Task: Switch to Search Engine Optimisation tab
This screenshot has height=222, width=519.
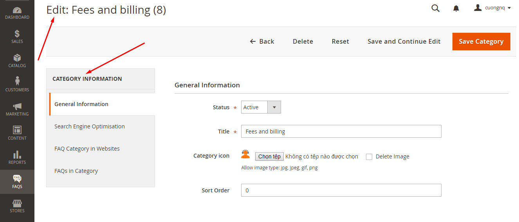Action: click(x=90, y=126)
